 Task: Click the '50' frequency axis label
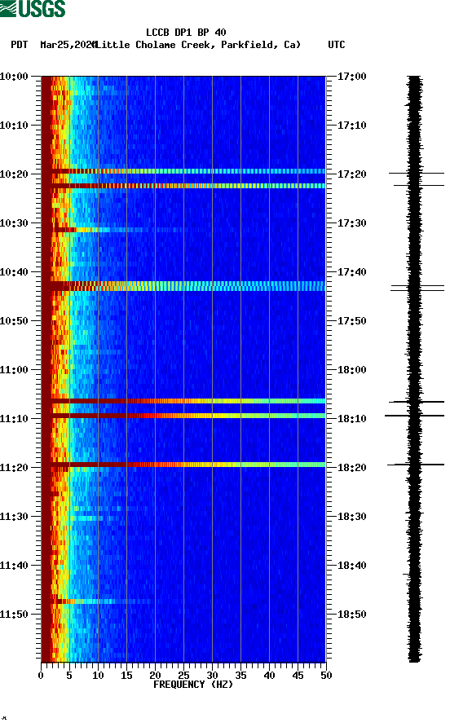(326, 676)
